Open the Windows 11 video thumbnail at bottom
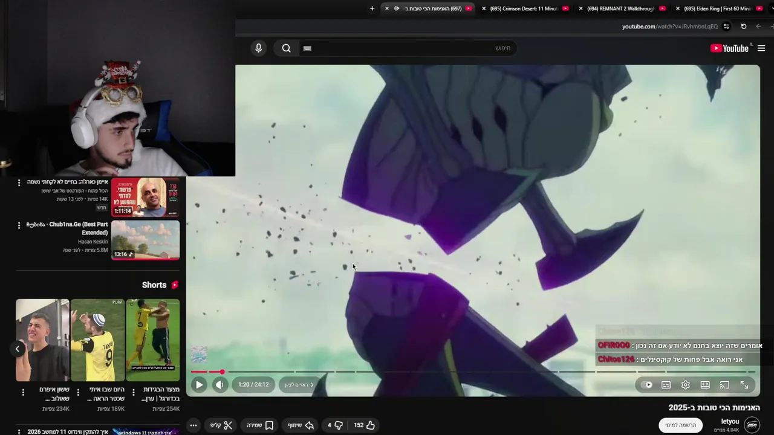This screenshot has width=774, height=435. 145,431
